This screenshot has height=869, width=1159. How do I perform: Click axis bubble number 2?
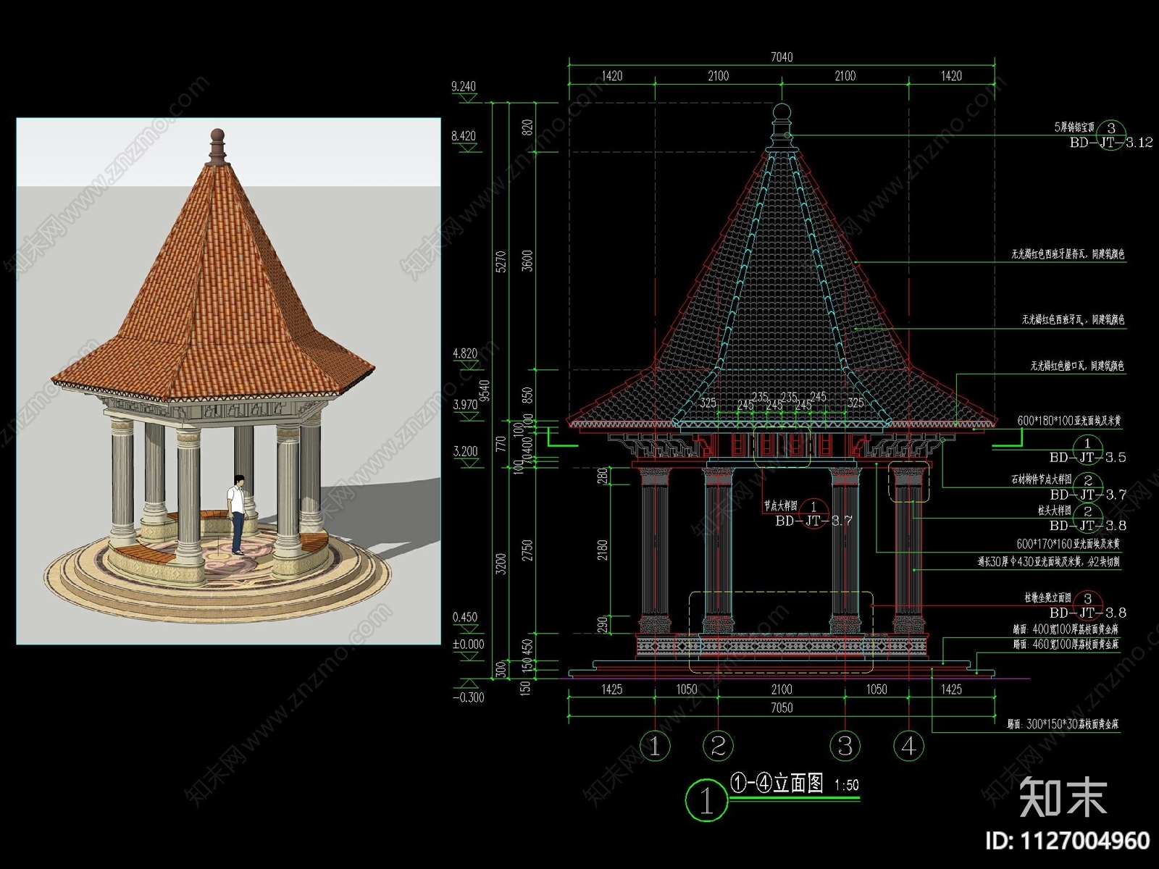click(x=718, y=745)
